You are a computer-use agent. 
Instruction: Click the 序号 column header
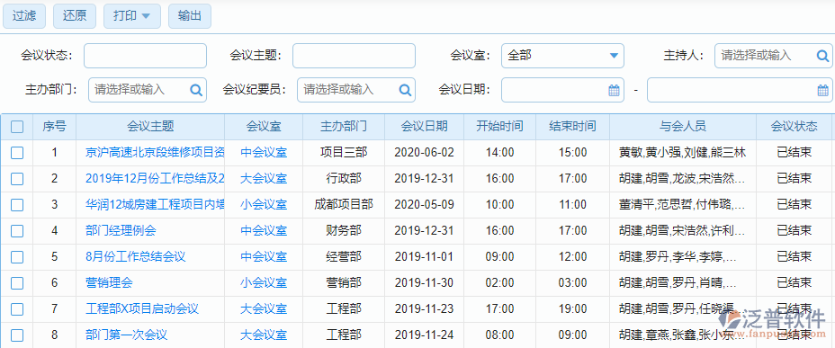54,127
